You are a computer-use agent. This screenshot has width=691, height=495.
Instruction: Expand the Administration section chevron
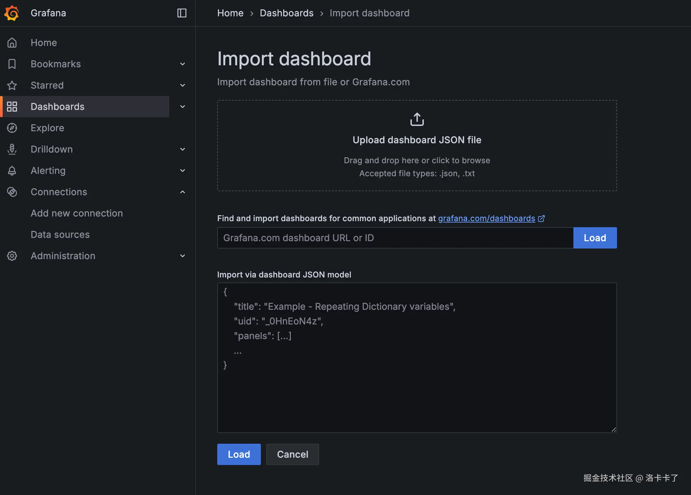(183, 256)
